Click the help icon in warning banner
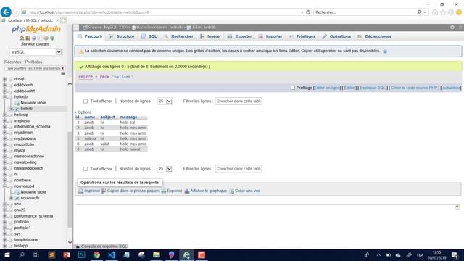Image resolution: width=464 pixels, height=261 pixels. point(385,51)
